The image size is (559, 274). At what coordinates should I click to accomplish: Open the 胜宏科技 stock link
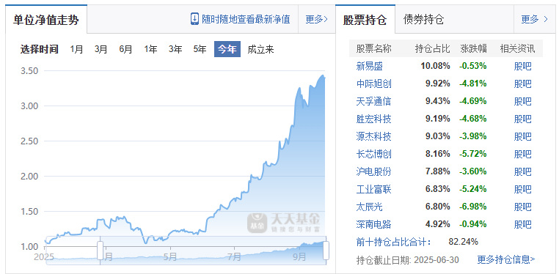click(373, 119)
